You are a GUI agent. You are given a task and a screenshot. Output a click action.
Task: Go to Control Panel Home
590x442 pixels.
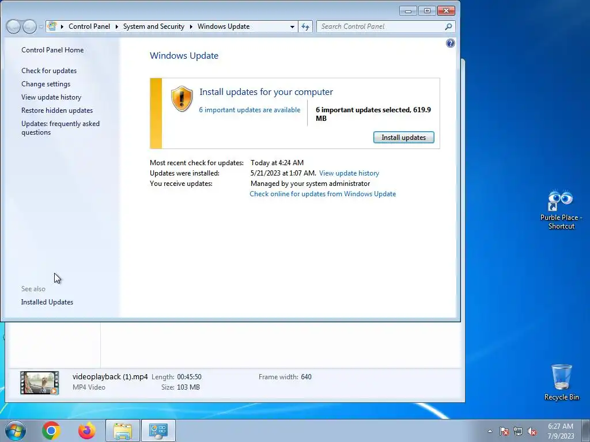52,50
